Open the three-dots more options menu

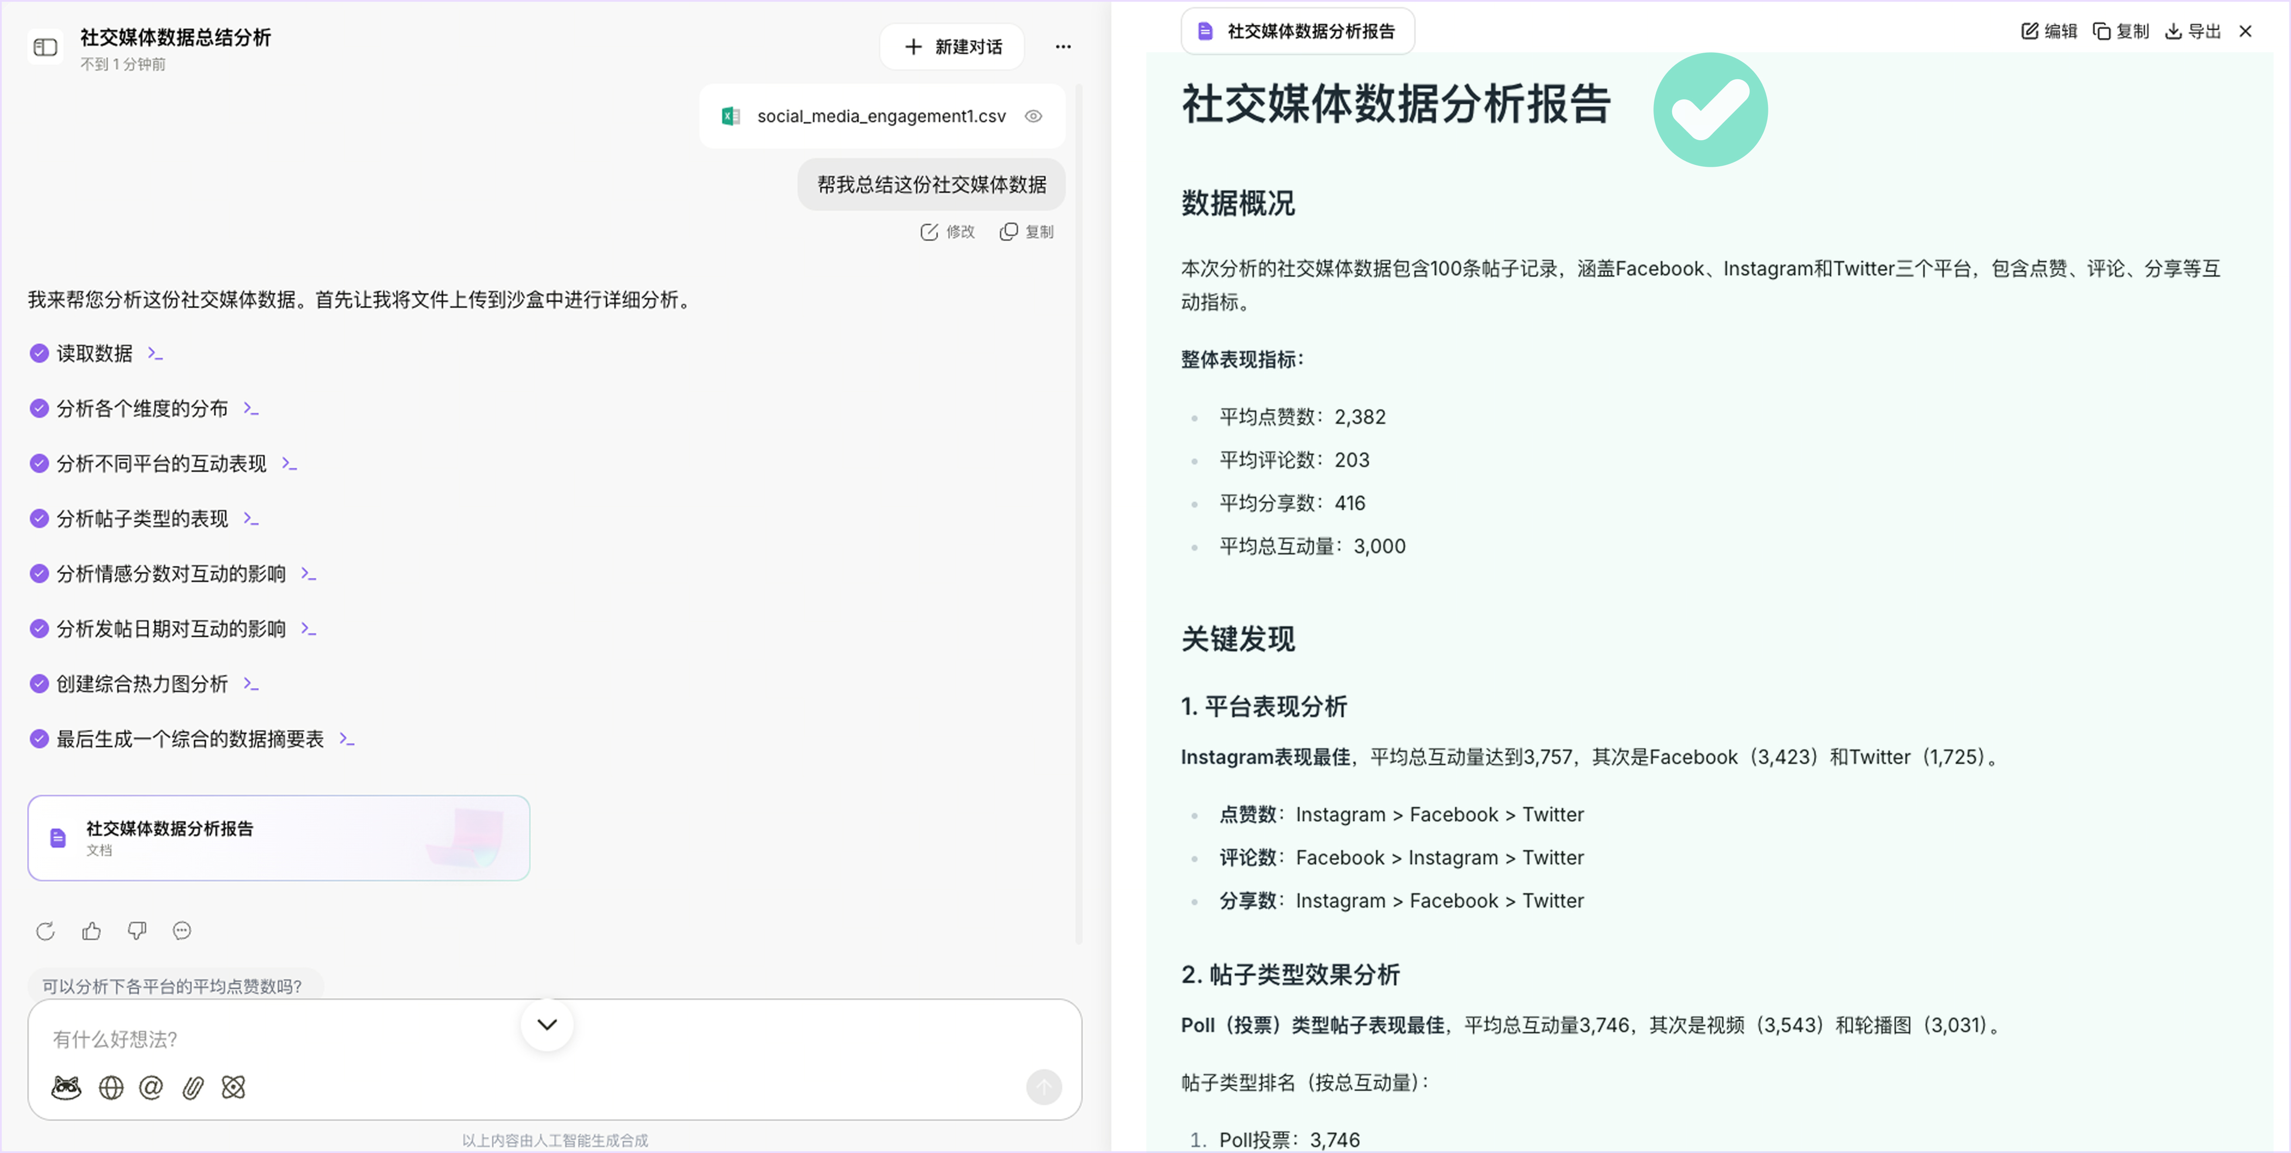coord(1063,47)
